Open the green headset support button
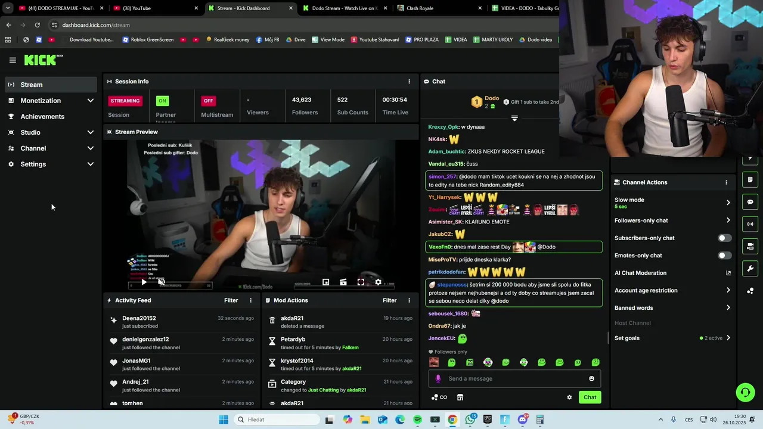Image resolution: width=763 pixels, height=429 pixels. [745, 392]
